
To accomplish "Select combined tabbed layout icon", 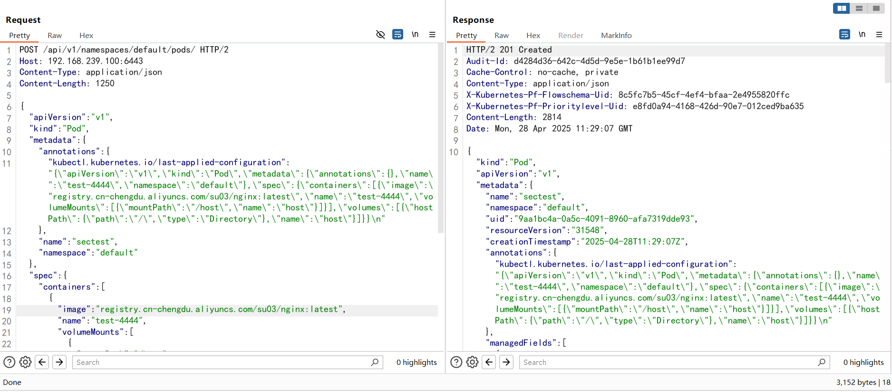I will coord(876,8).
